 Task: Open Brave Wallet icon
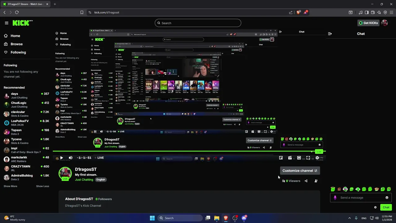pos(373,12)
